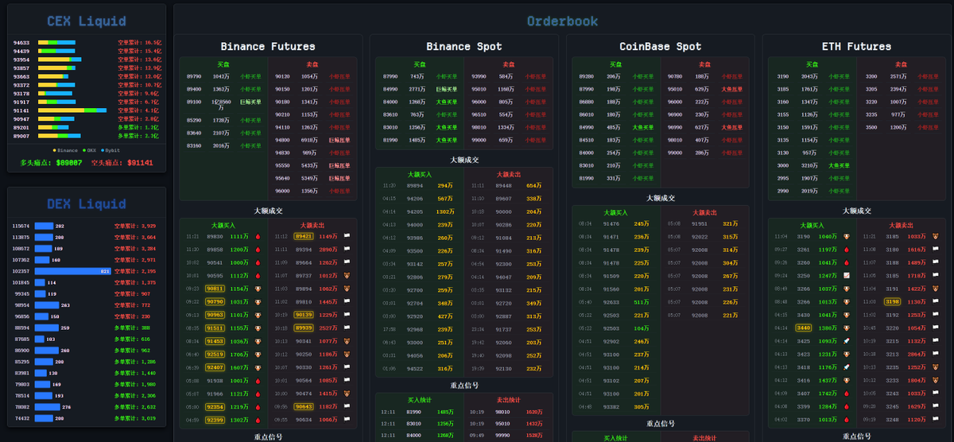This screenshot has width=954, height=442.
Task: Click highlighted price badge 92399 in Binance Futures
Action: [215, 420]
